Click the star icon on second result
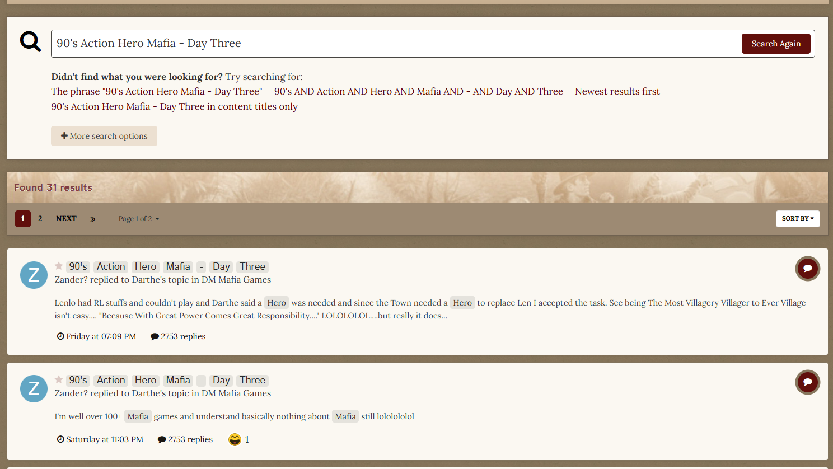Image resolution: width=833 pixels, height=469 pixels. tap(59, 379)
